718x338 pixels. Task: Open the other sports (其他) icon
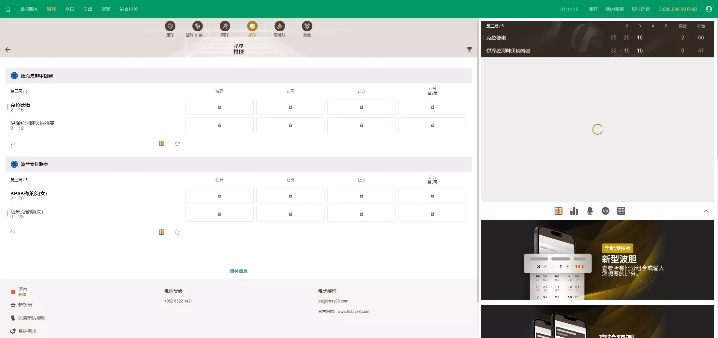click(307, 26)
